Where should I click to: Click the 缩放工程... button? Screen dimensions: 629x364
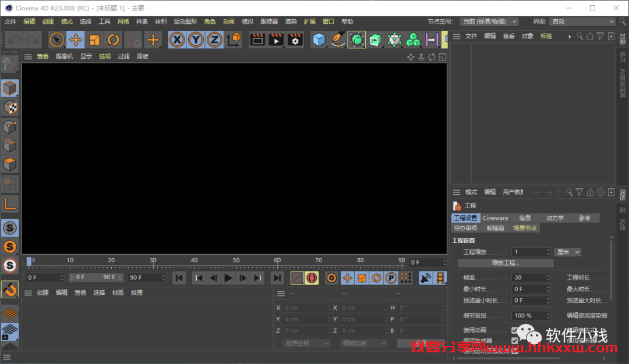[506, 263]
